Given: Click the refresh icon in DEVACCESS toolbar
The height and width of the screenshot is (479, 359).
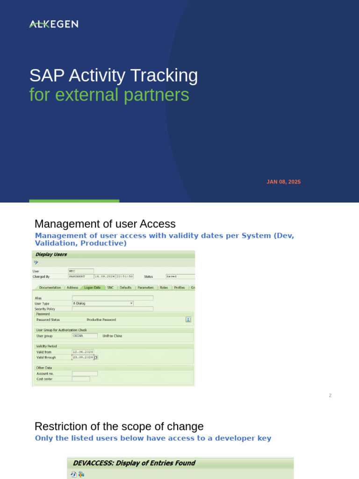Looking at the screenshot, I should tap(73, 474).
